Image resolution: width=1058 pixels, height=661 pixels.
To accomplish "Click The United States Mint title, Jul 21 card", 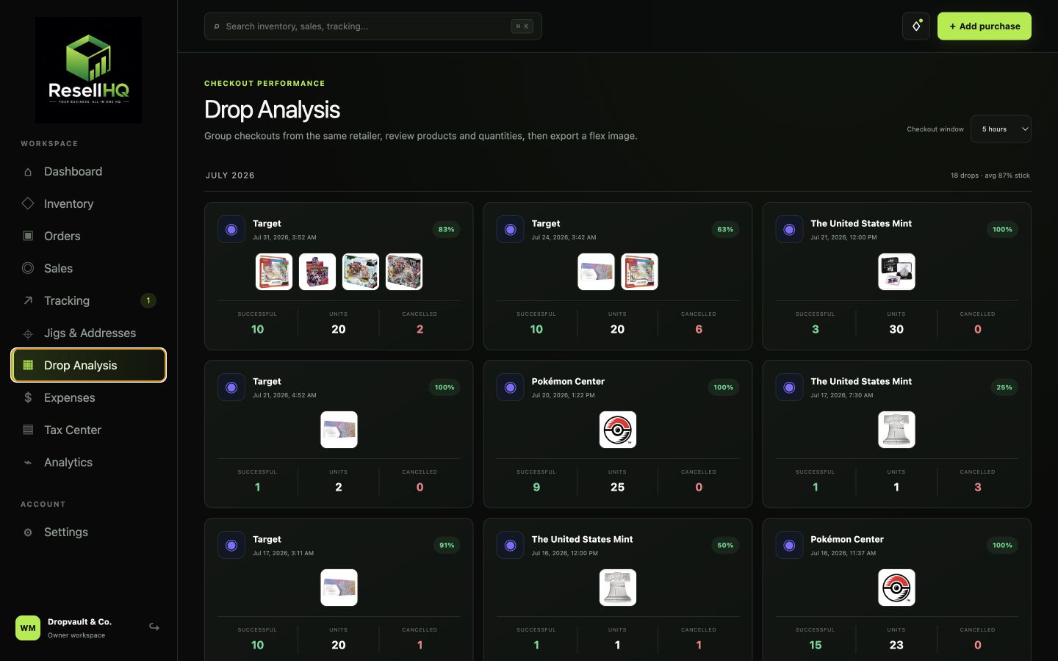I will click(x=861, y=223).
